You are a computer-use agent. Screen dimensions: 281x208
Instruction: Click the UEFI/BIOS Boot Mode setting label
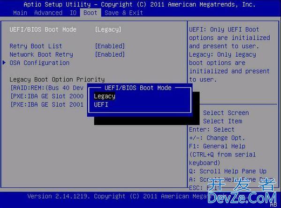click(x=43, y=30)
